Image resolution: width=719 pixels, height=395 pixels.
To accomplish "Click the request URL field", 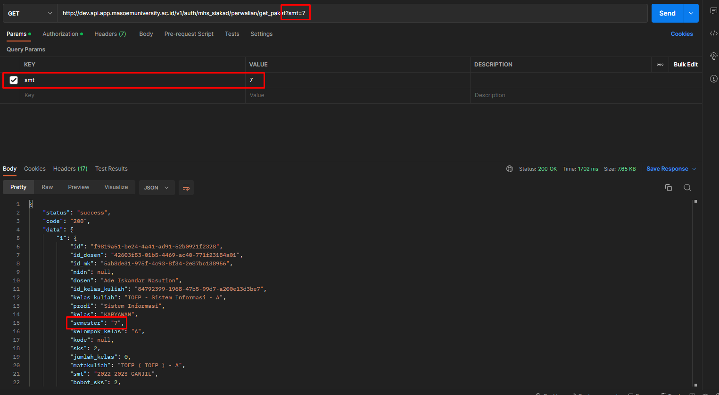I will [x=352, y=13].
